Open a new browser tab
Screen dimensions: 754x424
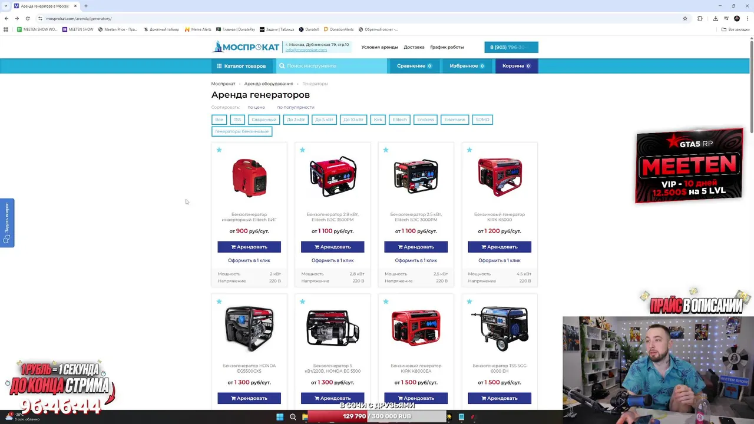coord(86,6)
